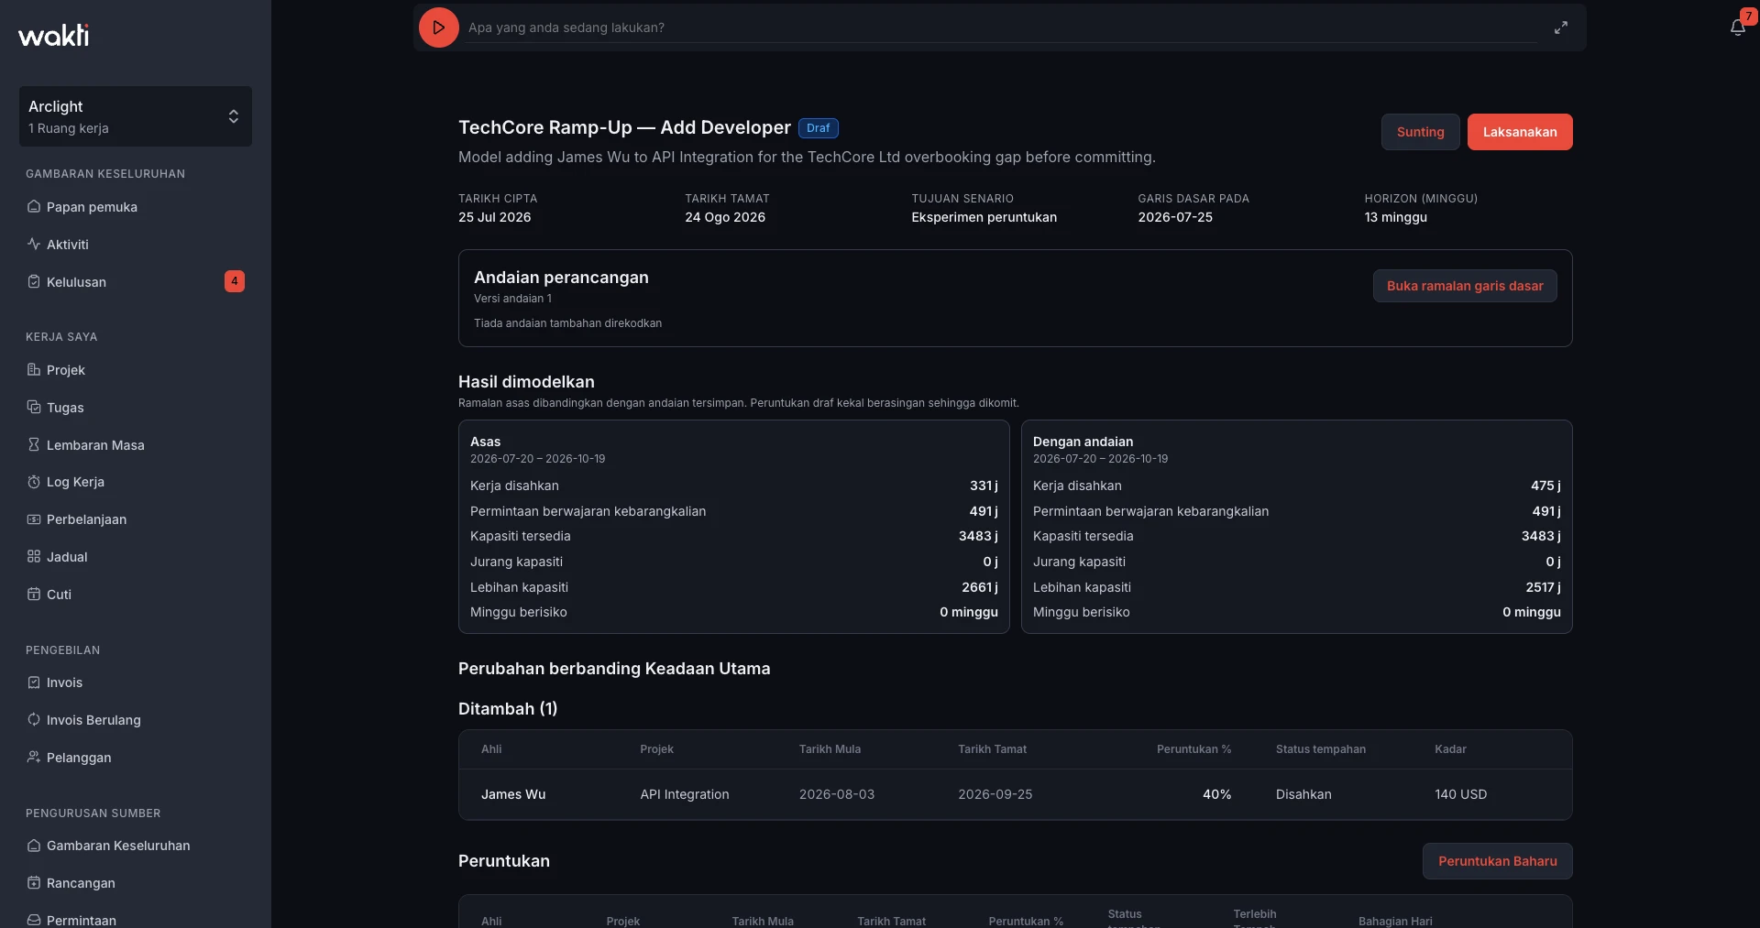Click the '13 minggu' horizon value
Screen dimensions: 1760x928
(x=1395, y=217)
